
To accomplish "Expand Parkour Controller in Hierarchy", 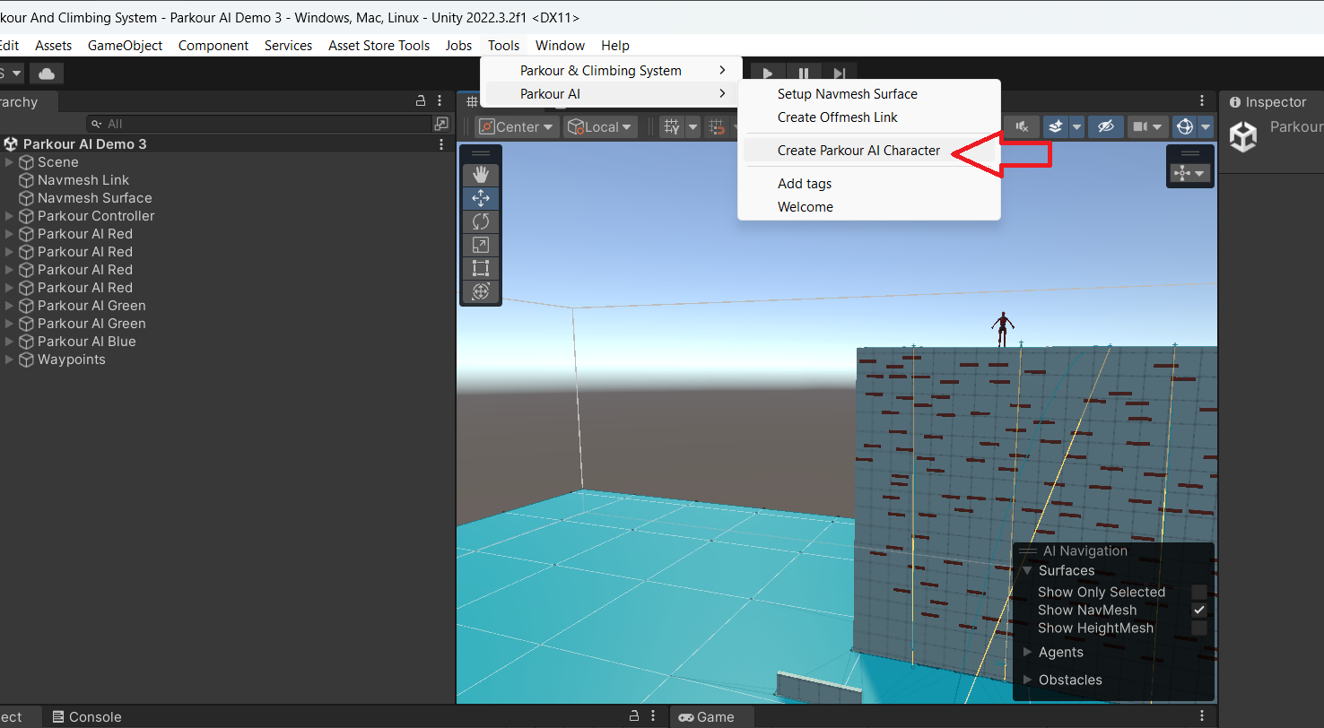I will tap(9, 216).
